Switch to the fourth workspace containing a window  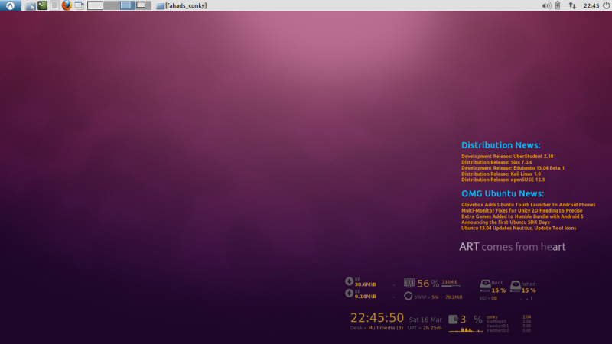(x=143, y=5)
